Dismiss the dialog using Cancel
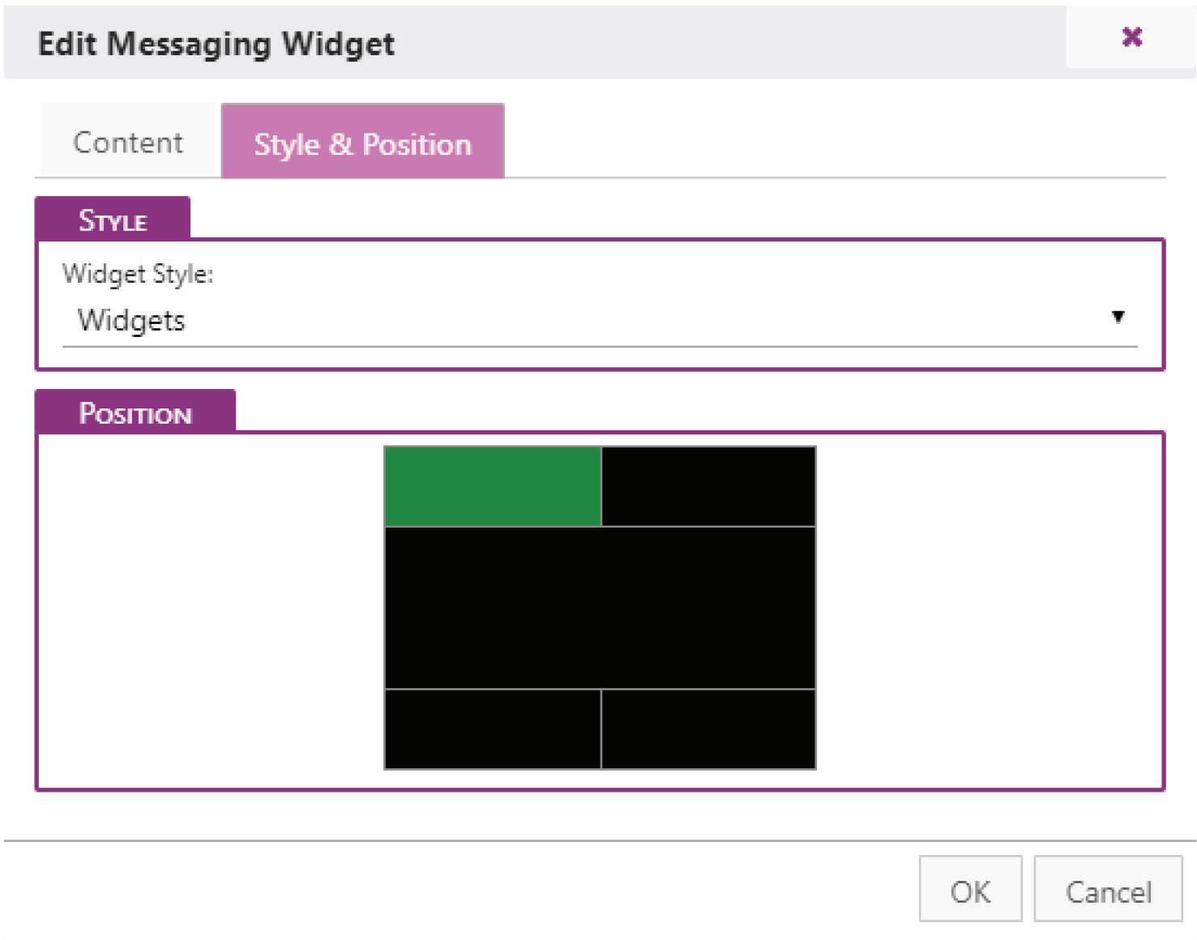 point(1108,891)
